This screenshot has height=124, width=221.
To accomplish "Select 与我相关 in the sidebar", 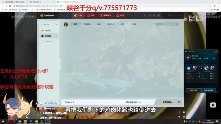I will pos(49,31).
